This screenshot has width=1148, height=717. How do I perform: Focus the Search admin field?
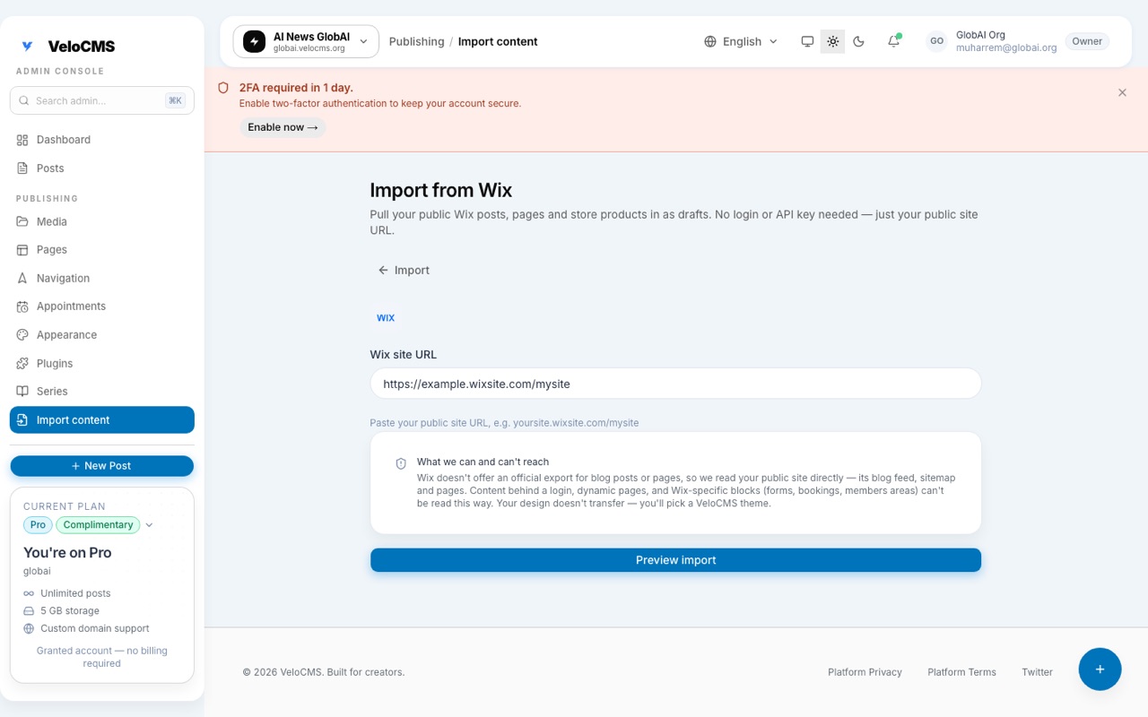coord(102,100)
